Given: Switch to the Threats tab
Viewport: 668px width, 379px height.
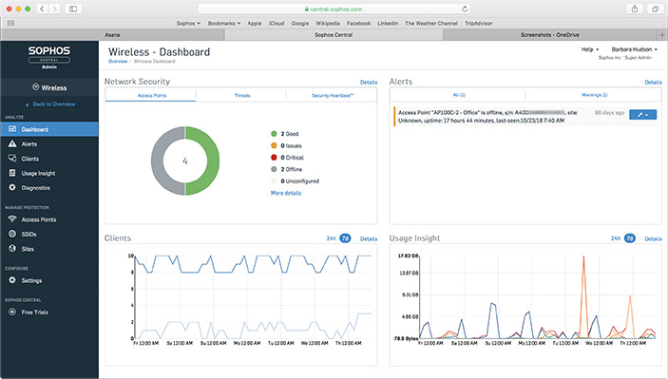Looking at the screenshot, I should point(242,95).
